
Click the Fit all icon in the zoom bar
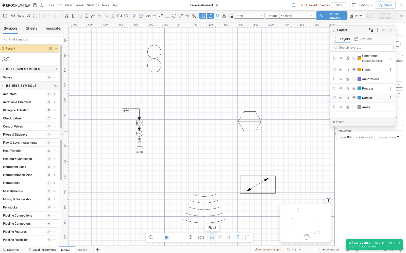click(x=212, y=237)
